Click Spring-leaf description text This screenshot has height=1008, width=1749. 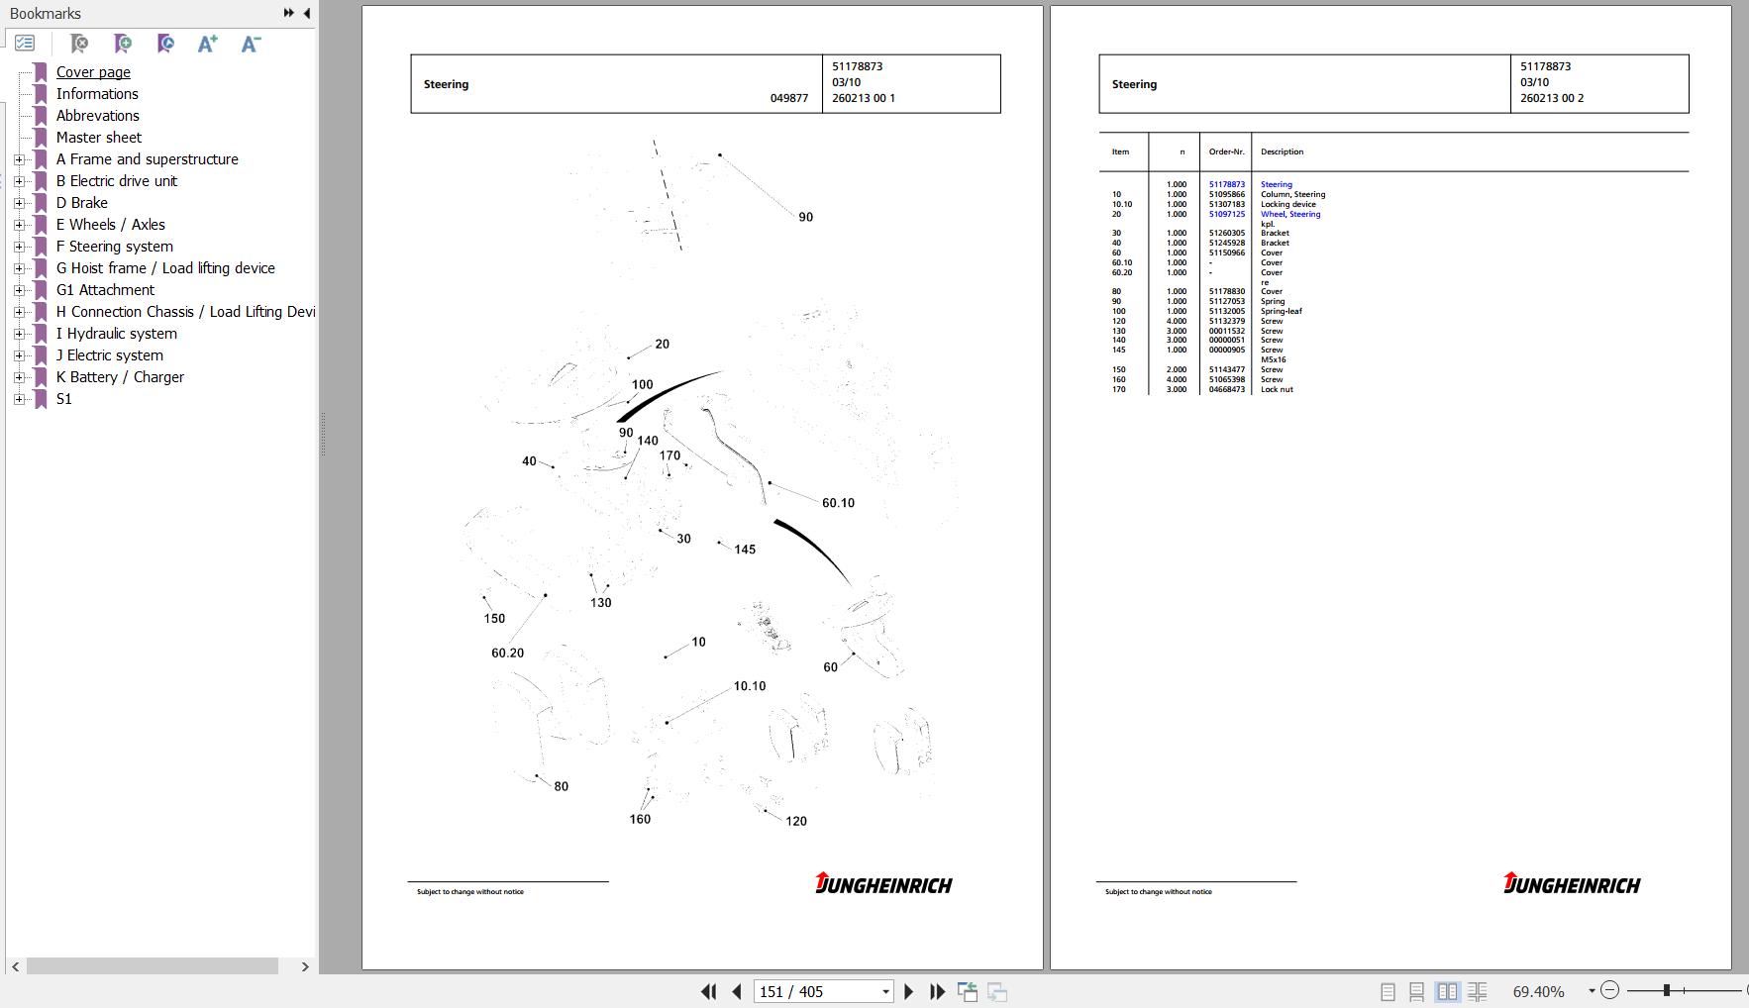click(x=1281, y=311)
